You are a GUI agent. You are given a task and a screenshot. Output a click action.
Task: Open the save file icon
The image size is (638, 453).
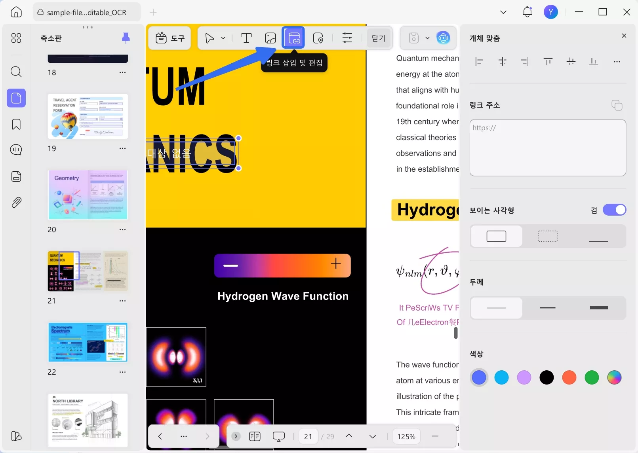pos(414,38)
